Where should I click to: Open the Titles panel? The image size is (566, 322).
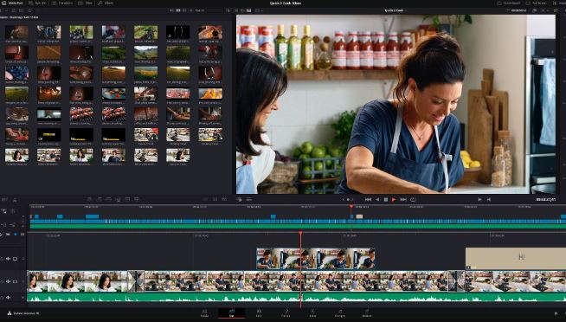pos(86,3)
